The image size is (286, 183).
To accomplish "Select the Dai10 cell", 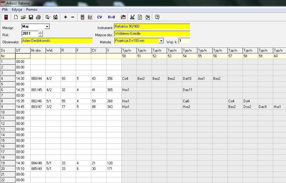I will (189, 79).
